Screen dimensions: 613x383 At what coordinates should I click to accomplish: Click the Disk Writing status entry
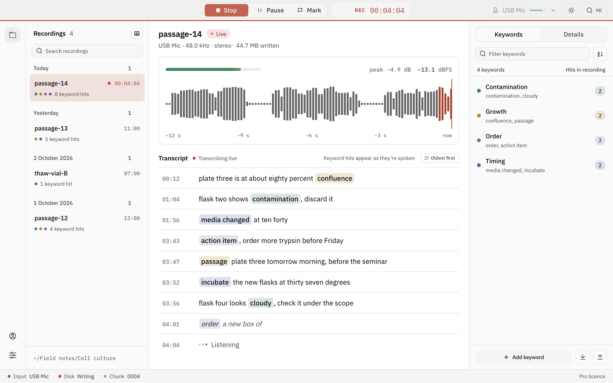coord(76,376)
